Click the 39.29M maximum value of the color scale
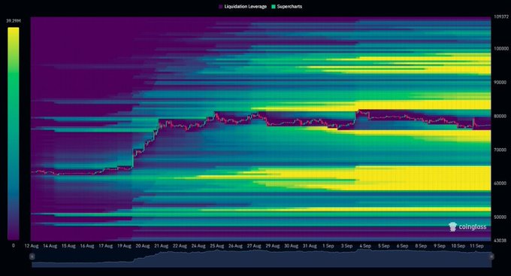Image resolution: width=511 pixels, height=276 pixels. pos(14,21)
